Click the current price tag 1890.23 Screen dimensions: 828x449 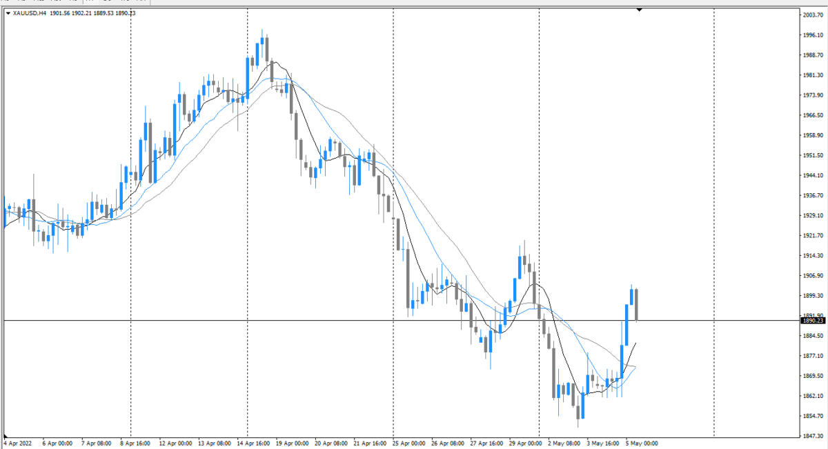point(813,321)
